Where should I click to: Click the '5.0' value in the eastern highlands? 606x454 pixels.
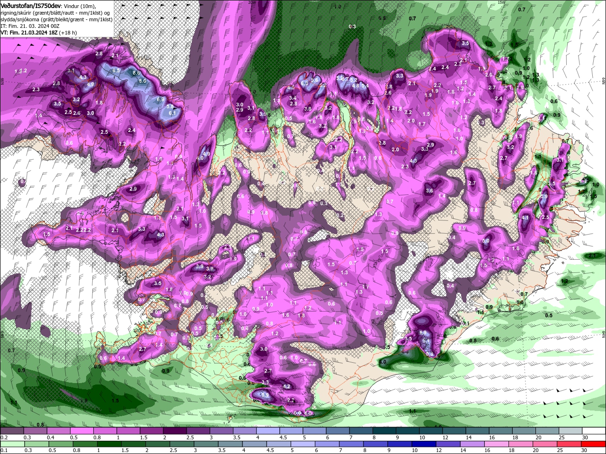click(486, 241)
